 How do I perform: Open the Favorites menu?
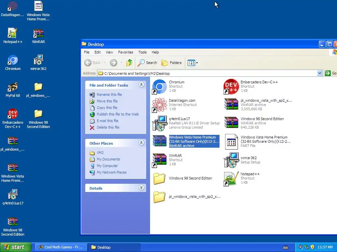[125, 52]
